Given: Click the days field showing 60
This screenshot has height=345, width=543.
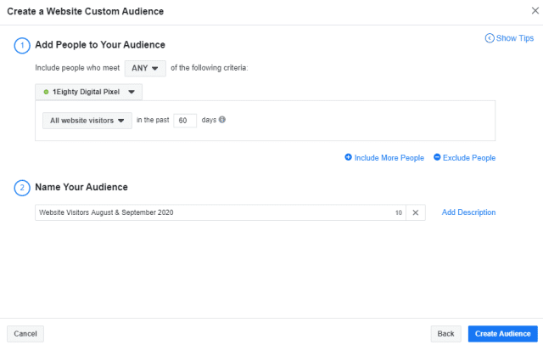Looking at the screenshot, I should 185,121.
